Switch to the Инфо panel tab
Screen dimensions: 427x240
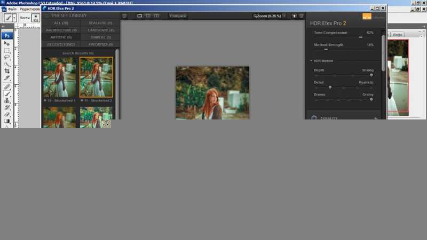397,35
